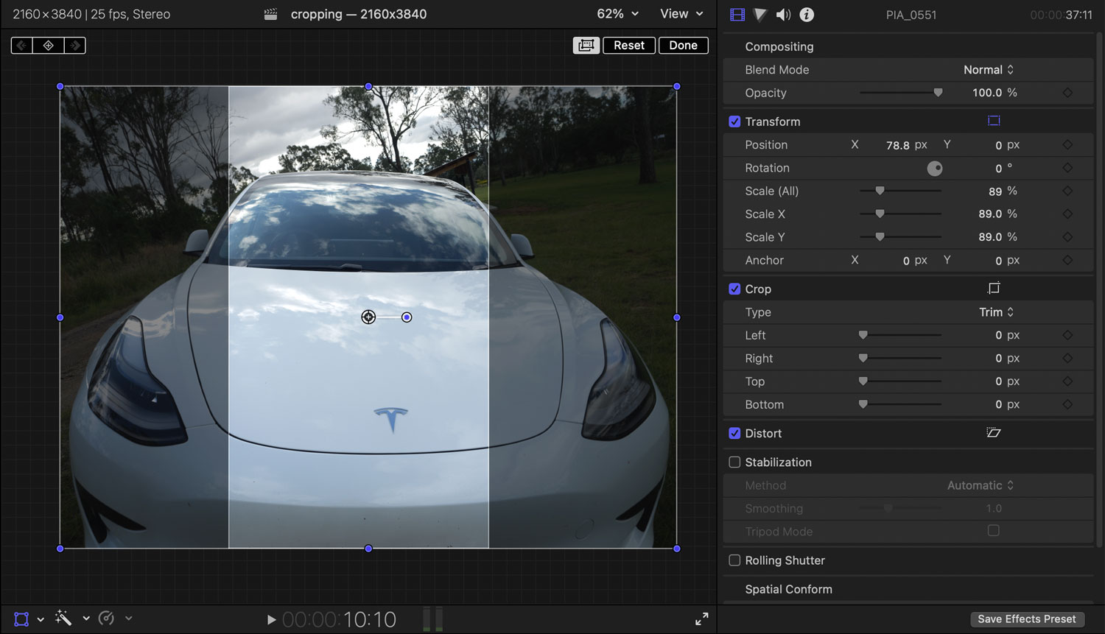
Task: Click the Distort onscreen controls icon
Action: click(x=994, y=432)
